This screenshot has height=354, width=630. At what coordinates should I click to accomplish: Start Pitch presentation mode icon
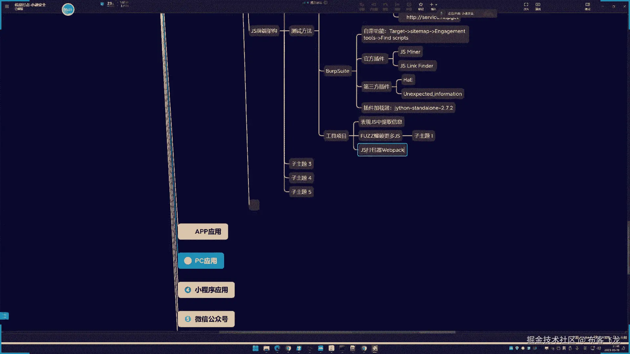tap(538, 5)
